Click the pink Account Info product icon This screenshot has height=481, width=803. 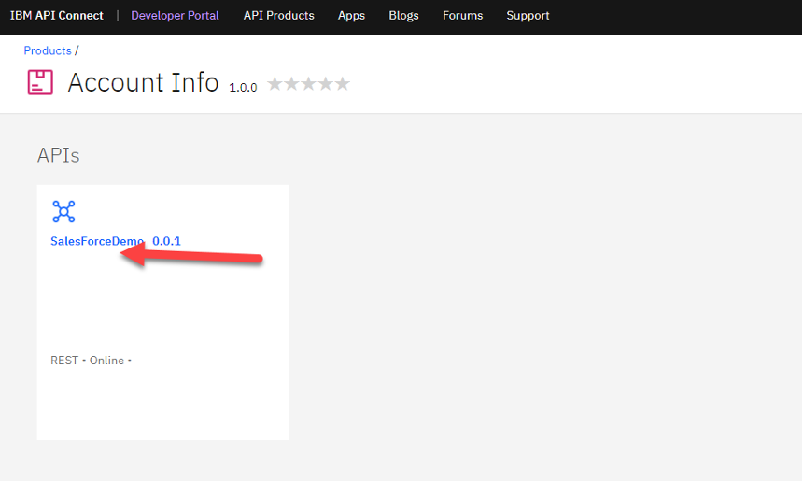[40, 82]
